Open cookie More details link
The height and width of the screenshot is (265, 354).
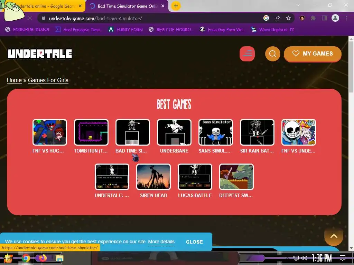coord(161,242)
